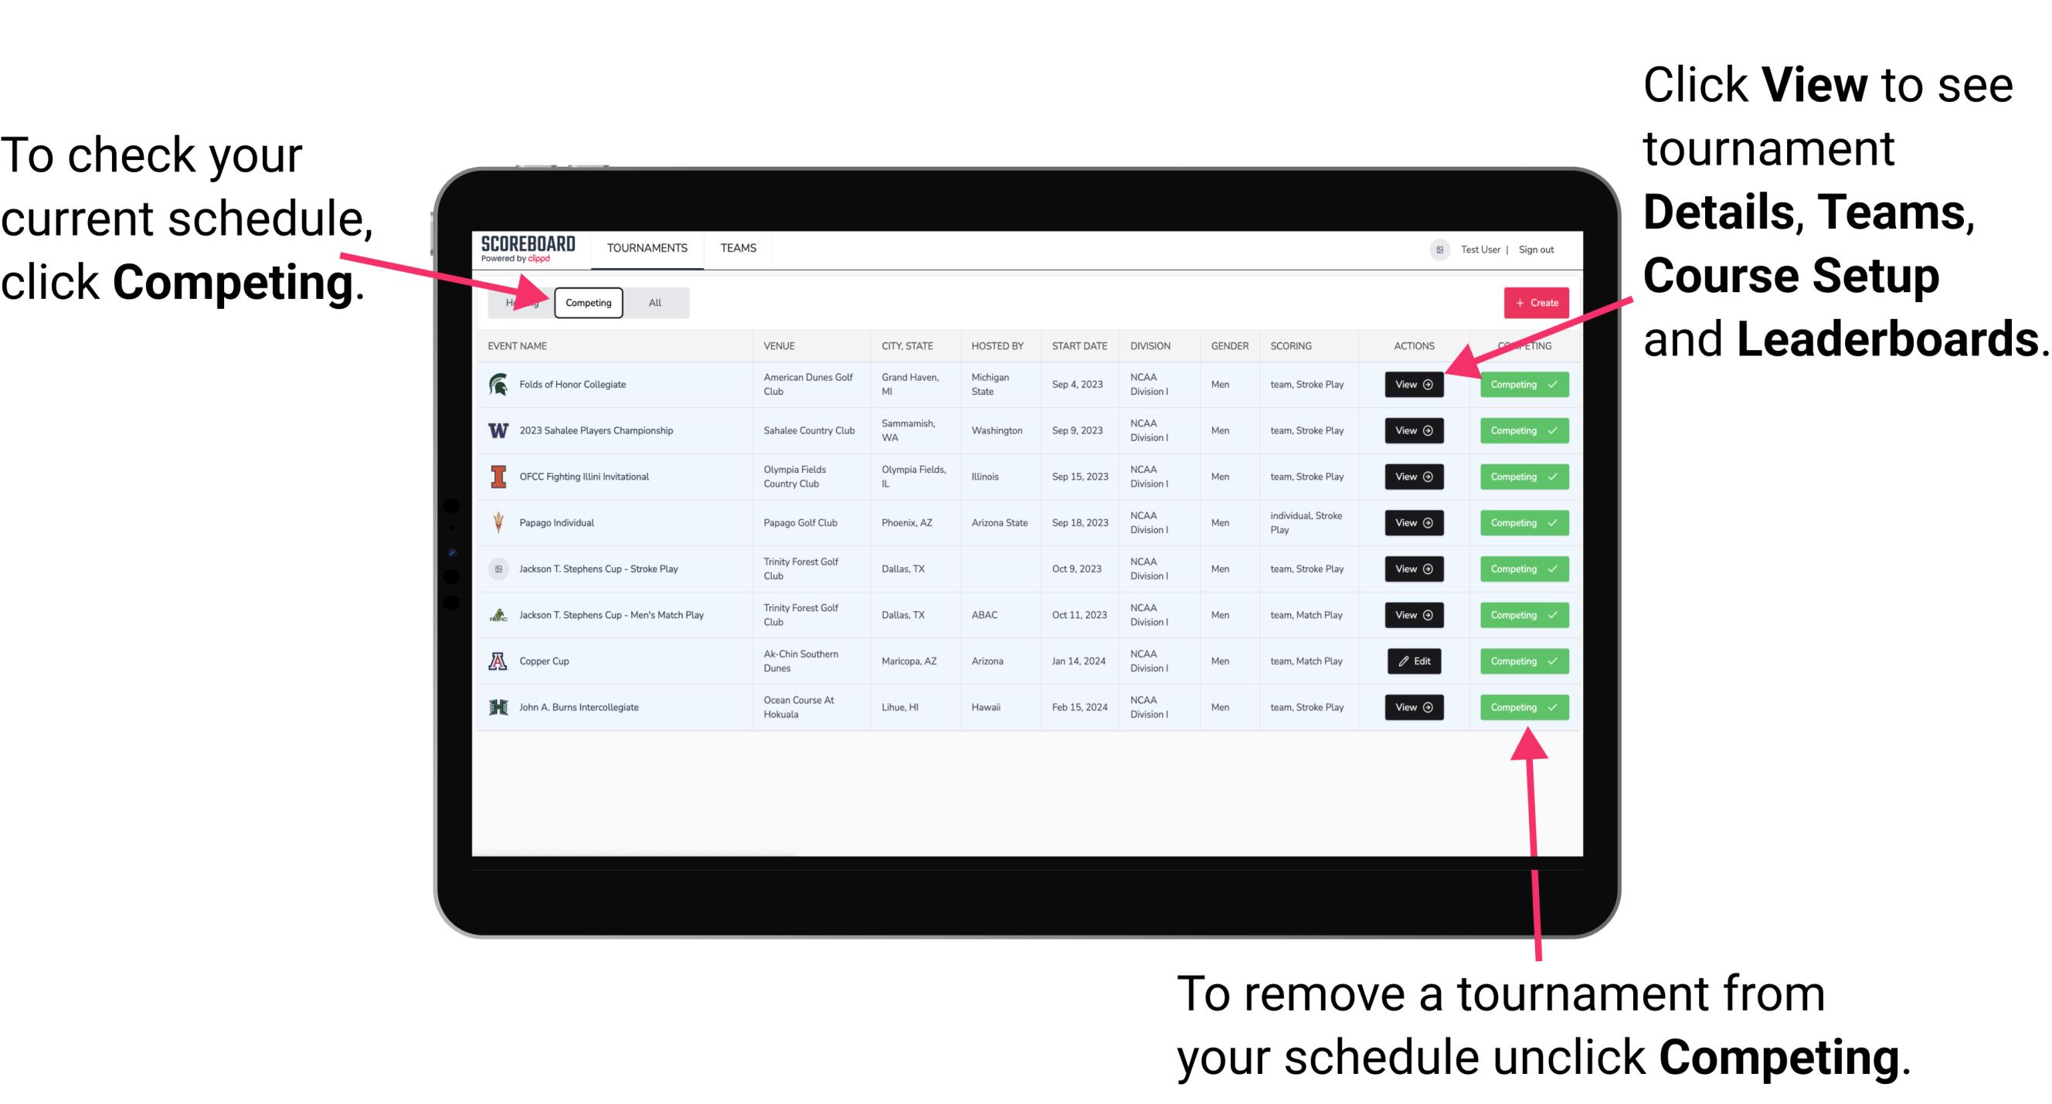The height and width of the screenshot is (1104, 2052).
Task: Select the All filter tab
Action: pyautogui.click(x=652, y=303)
